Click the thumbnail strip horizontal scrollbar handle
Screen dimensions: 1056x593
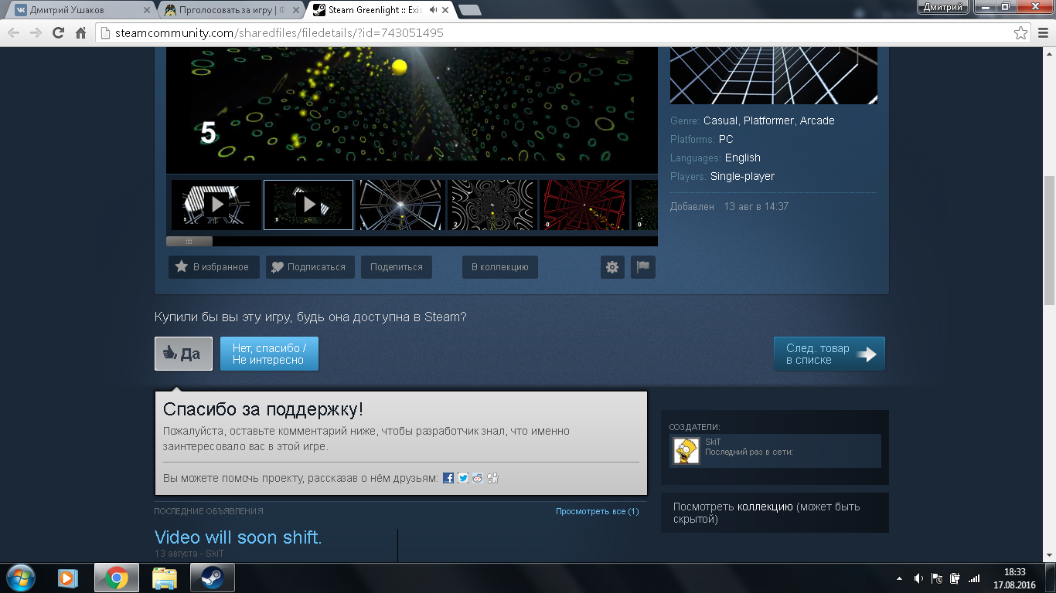point(189,241)
